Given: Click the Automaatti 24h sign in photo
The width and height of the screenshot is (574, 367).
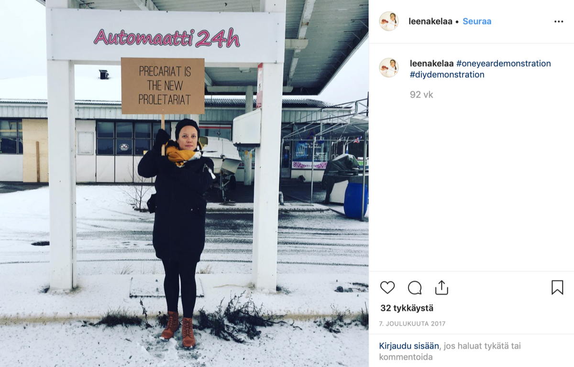Looking at the screenshot, I should pyautogui.click(x=166, y=37).
